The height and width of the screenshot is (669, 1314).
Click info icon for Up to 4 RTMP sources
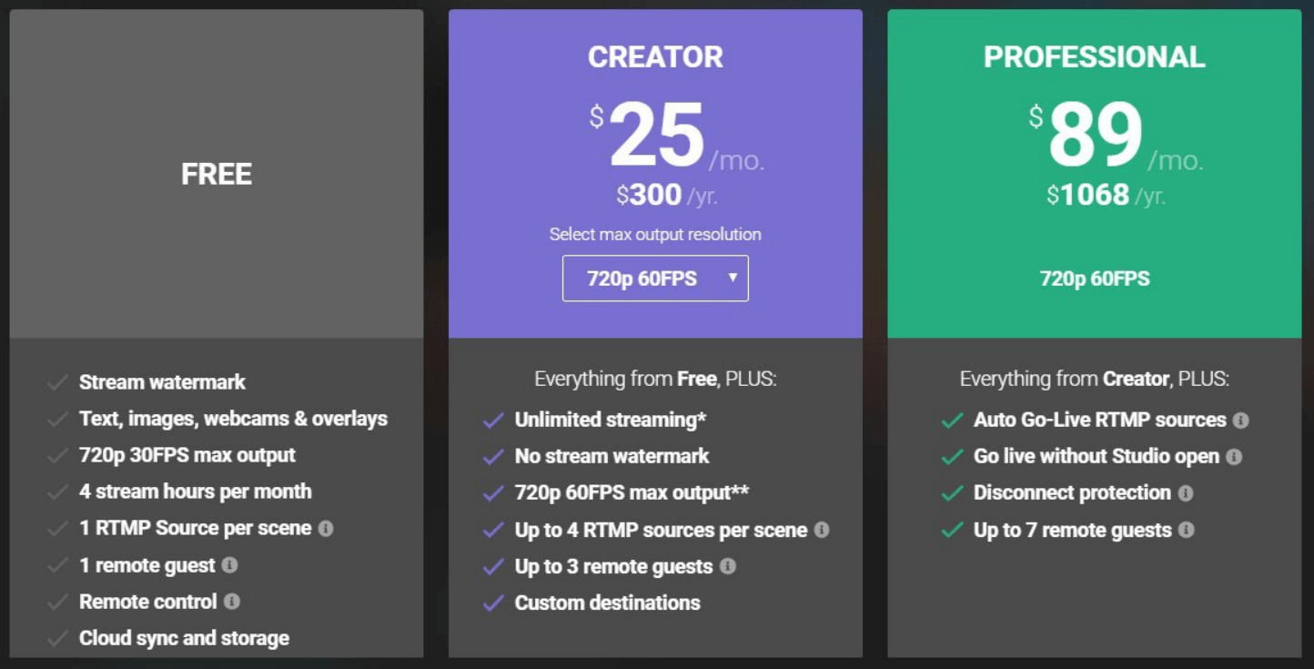click(822, 530)
